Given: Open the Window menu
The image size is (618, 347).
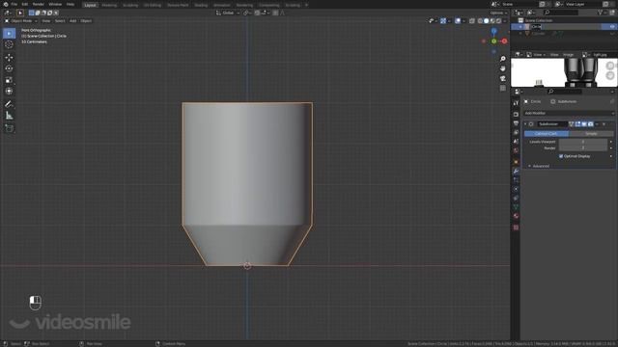Looking at the screenshot, I should tap(55, 4).
